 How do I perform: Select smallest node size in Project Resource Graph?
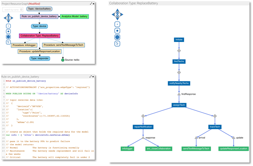[8, 25]
